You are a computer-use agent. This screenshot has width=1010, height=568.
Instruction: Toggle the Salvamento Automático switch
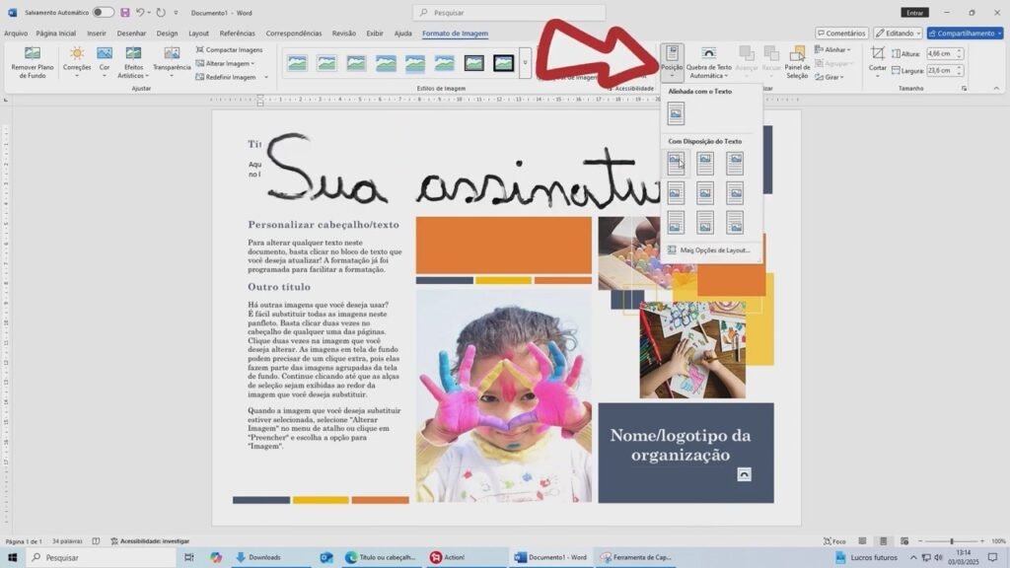[103, 12]
